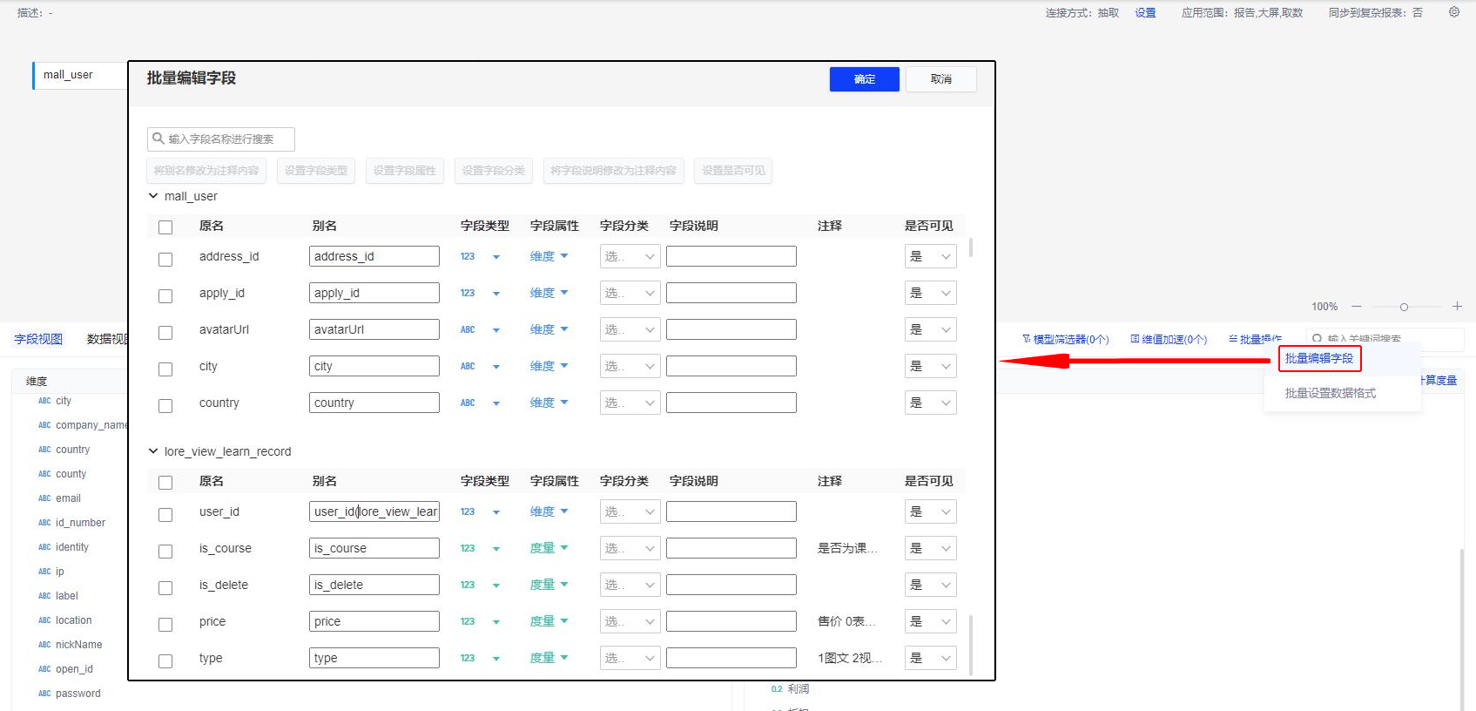The image size is (1476, 711).
Task: Click the gear settings icon at top right
Action: (1453, 12)
